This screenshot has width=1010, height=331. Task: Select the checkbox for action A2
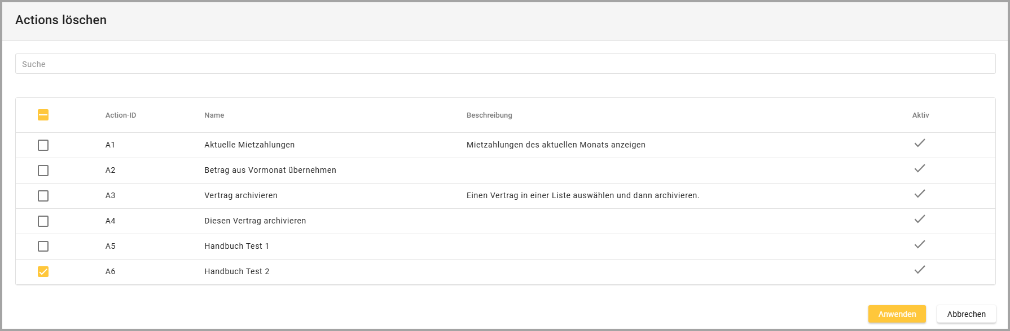(x=43, y=171)
